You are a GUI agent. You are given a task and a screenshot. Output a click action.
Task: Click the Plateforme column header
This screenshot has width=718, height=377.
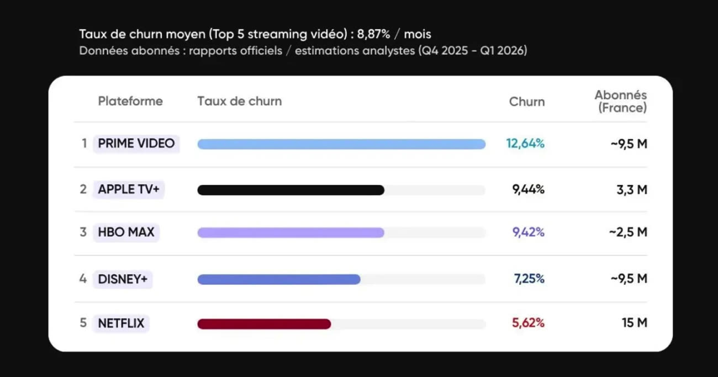(x=130, y=102)
